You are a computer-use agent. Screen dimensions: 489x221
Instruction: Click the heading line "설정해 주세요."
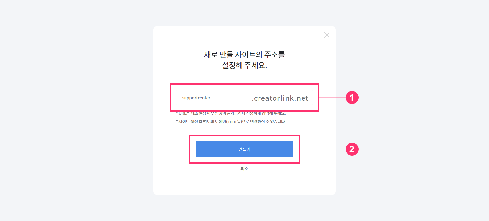coord(244,65)
